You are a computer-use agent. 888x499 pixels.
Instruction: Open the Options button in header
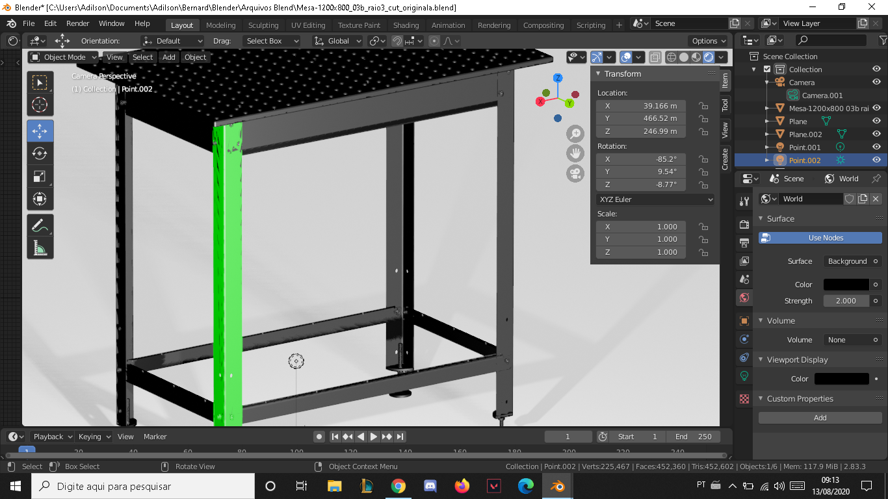point(709,40)
